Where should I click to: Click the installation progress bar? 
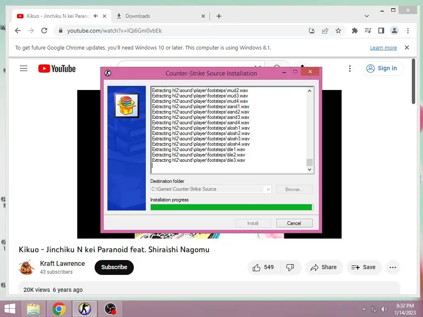pos(232,207)
